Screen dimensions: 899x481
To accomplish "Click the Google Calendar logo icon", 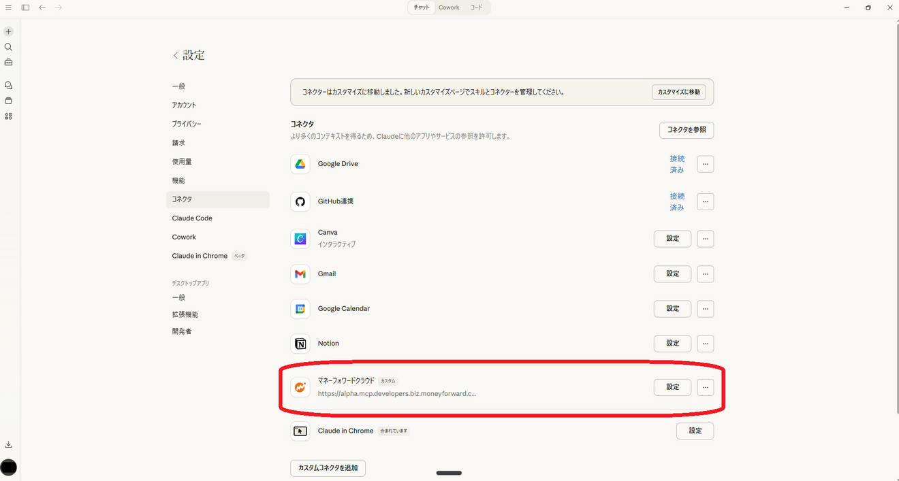I will 300,309.
